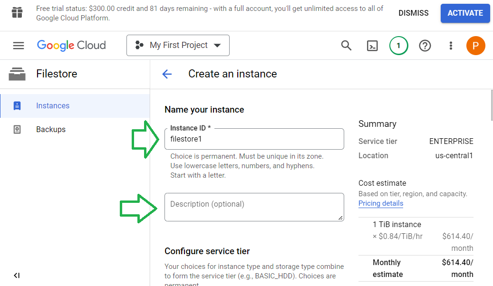Click the Description (optional) text area
The image size is (493, 286).
point(254,207)
